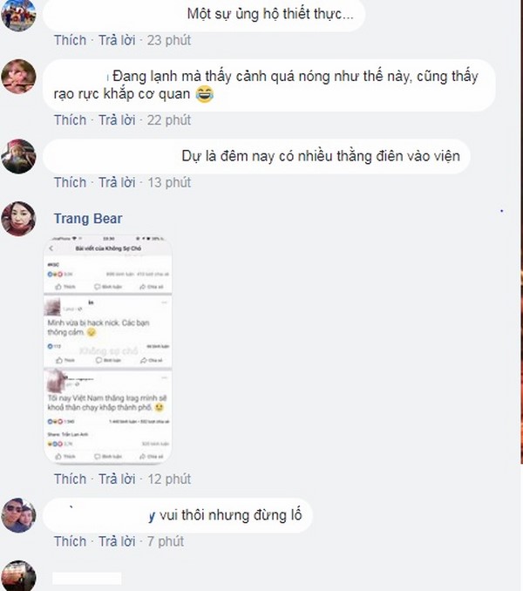The image size is (523, 591).
Task: Like Trang Bear's image comment
Action: (70, 479)
